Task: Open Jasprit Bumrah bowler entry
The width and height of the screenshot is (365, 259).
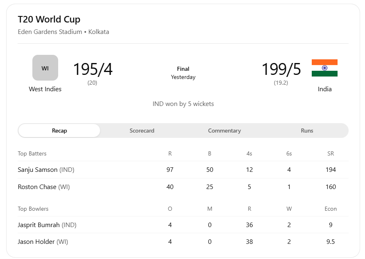Action: (x=47, y=225)
